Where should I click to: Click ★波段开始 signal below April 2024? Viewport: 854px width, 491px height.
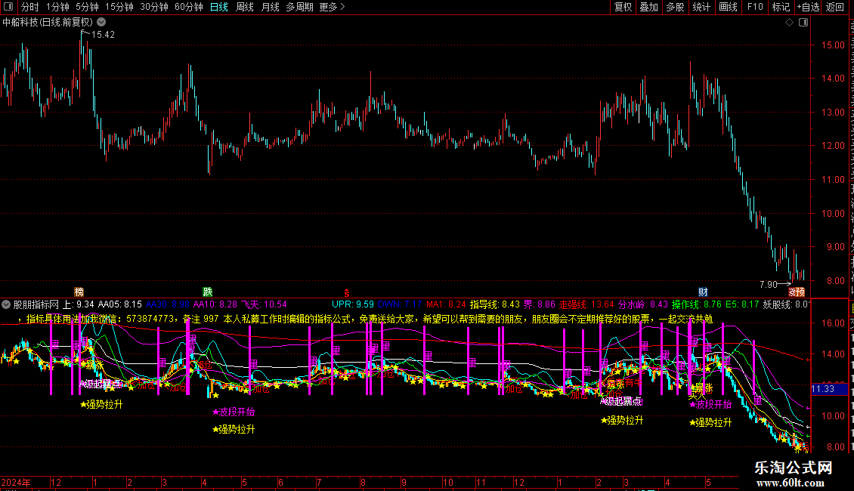pyautogui.click(x=233, y=412)
